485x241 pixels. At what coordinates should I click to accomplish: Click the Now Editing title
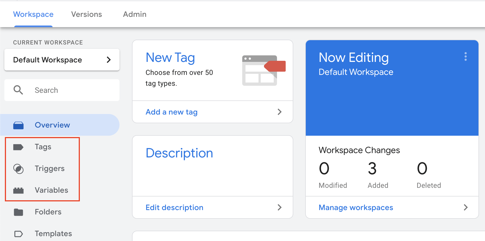click(354, 58)
